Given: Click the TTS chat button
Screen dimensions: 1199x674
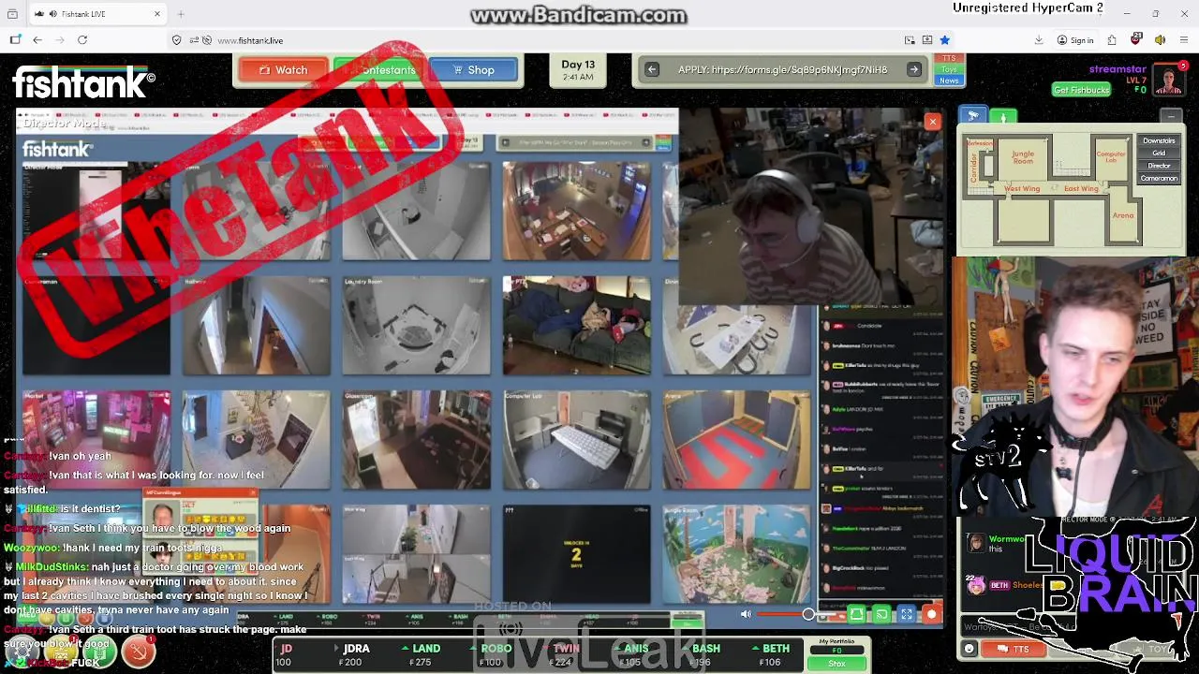Looking at the screenshot, I should (x=1013, y=649).
